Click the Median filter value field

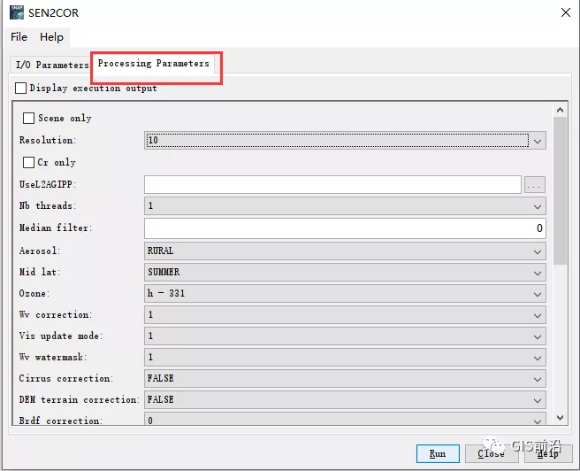(345, 228)
